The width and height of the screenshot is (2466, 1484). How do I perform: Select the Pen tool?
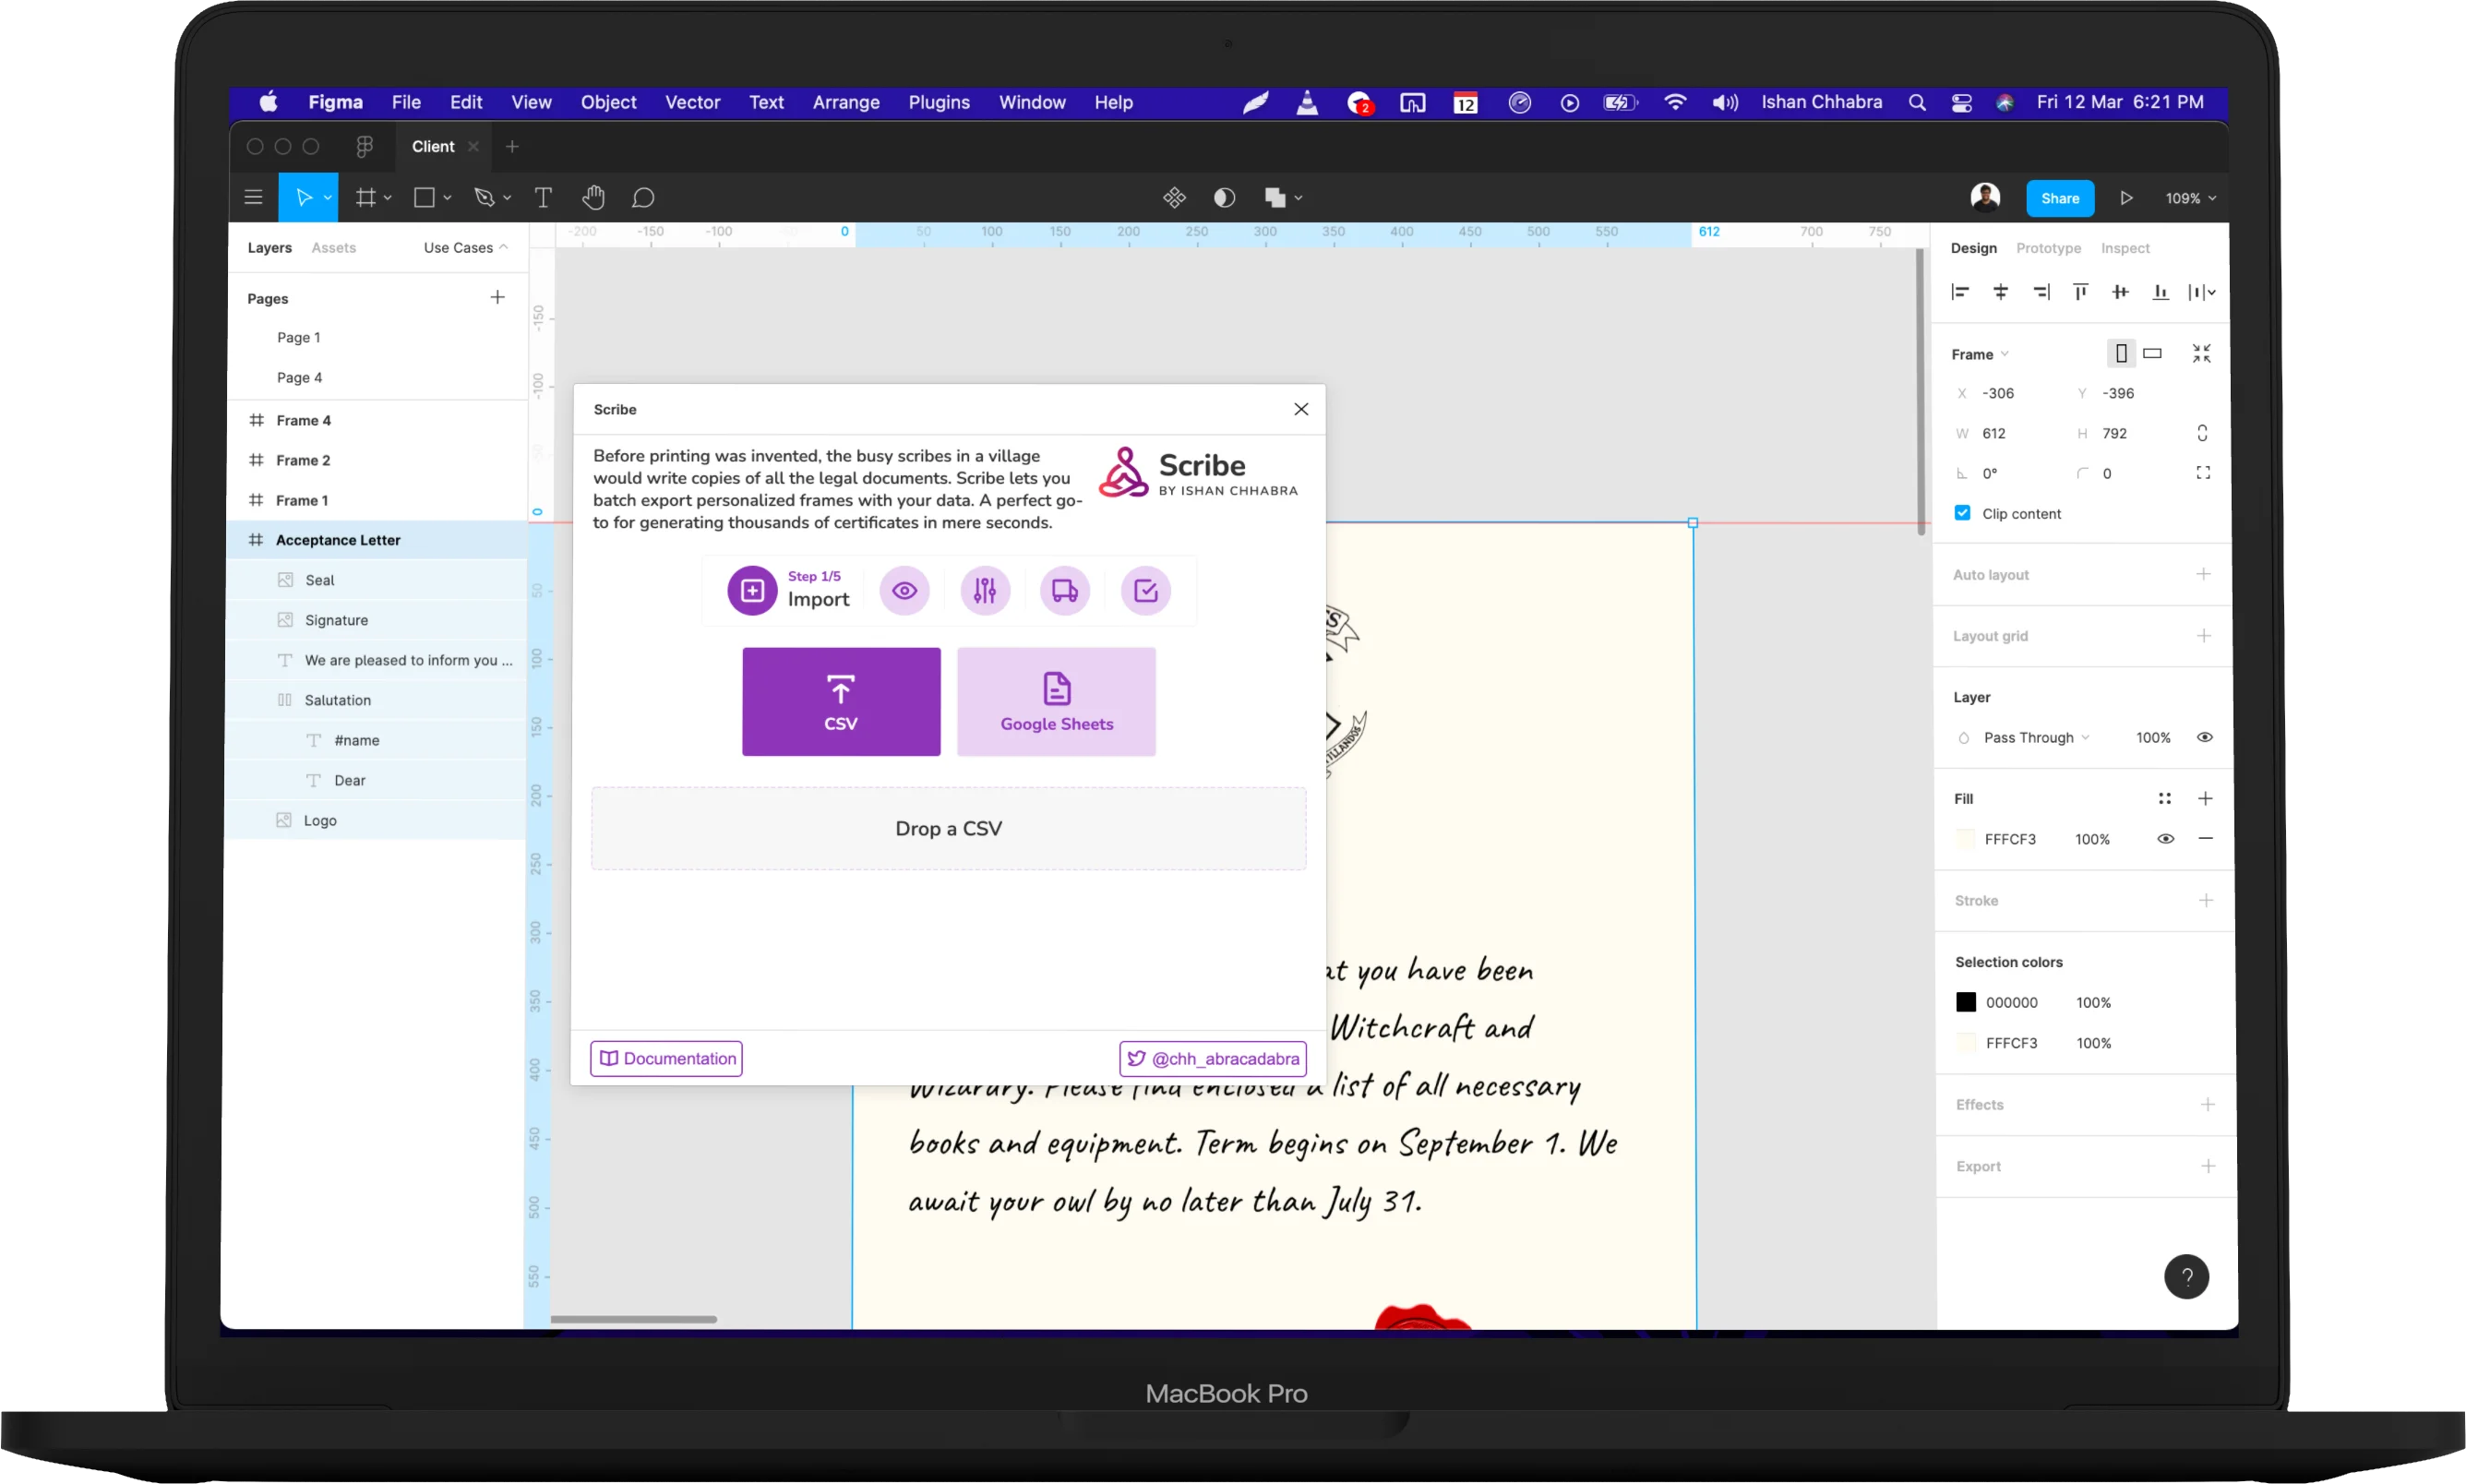click(484, 198)
